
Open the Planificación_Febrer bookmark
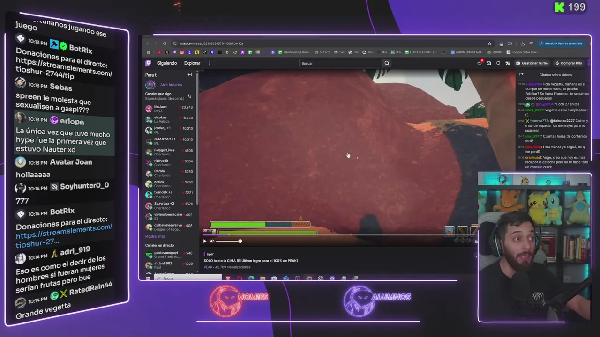coord(294,52)
